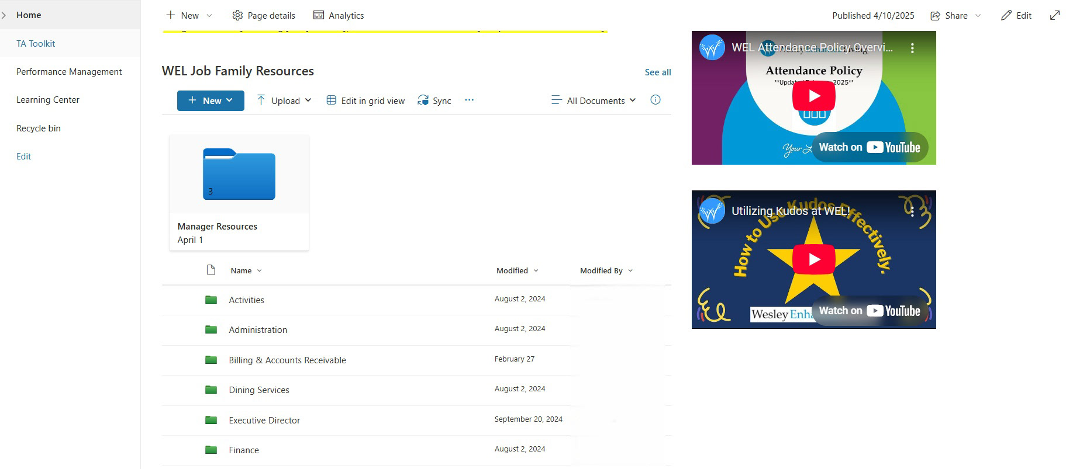This screenshot has height=469, width=1066.
Task: Open the Manager Resources folder card
Action: click(x=239, y=193)
